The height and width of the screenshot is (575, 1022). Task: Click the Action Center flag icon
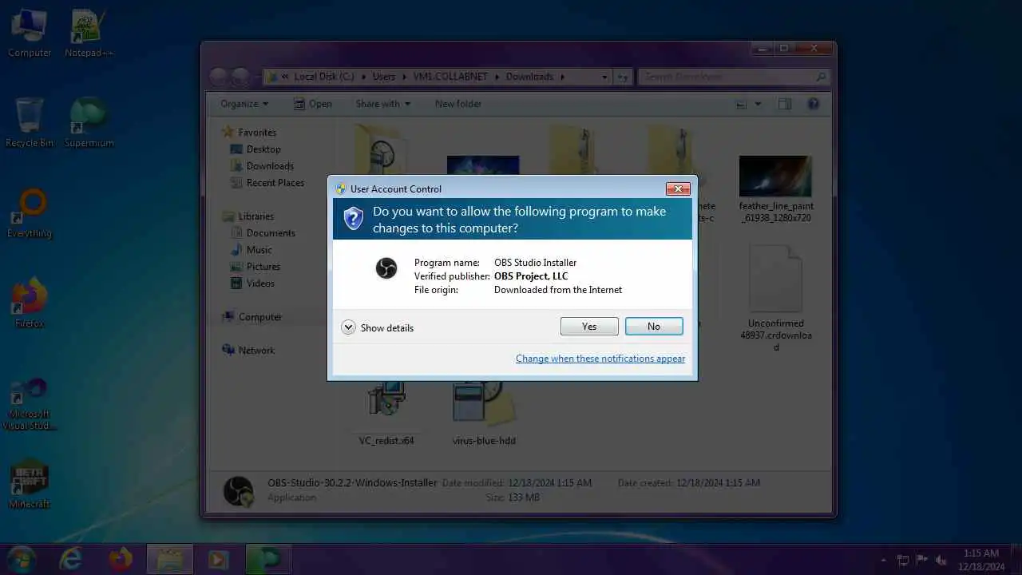point(922,560)
